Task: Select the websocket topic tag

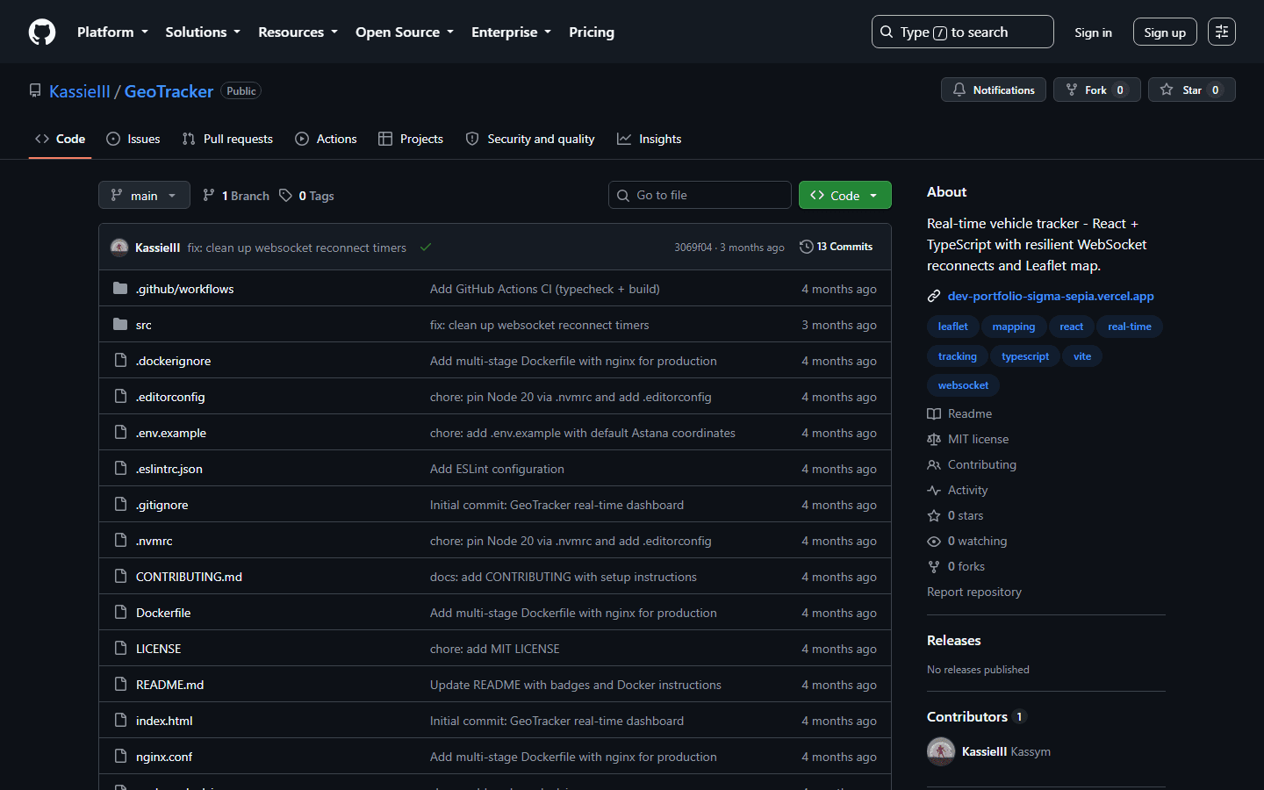Action: point(963,385)
